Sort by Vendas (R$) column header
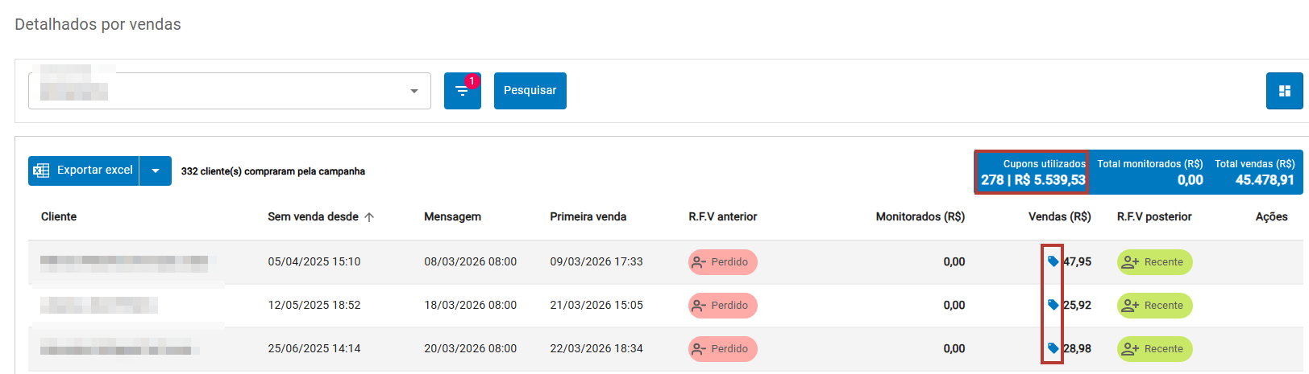The image size is (1309, 374). point(1060,217)
